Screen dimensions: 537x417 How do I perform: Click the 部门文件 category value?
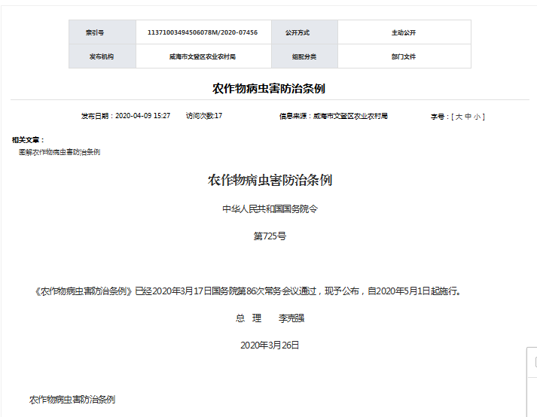point(404,56)
